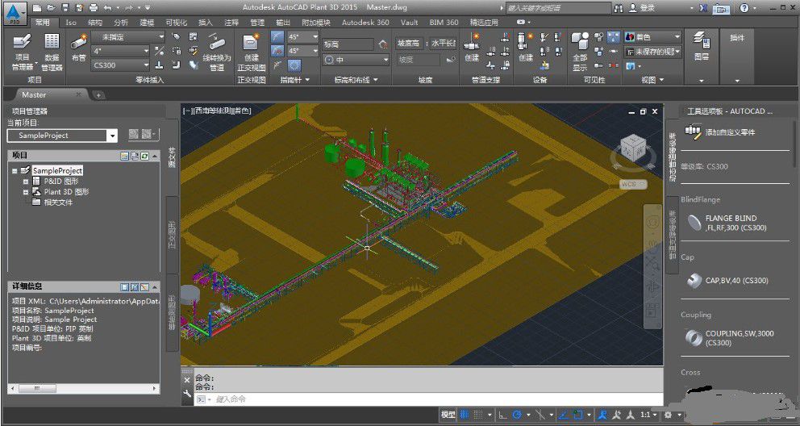
Task: Click the Open folder icon in quick access toolbar
Action: [51, 8]
